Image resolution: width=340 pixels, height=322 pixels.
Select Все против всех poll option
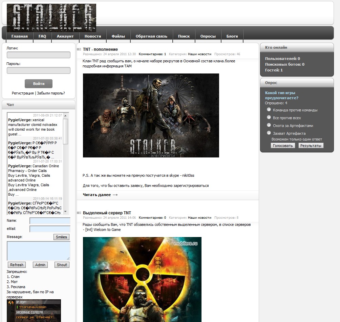coord(269,117)
